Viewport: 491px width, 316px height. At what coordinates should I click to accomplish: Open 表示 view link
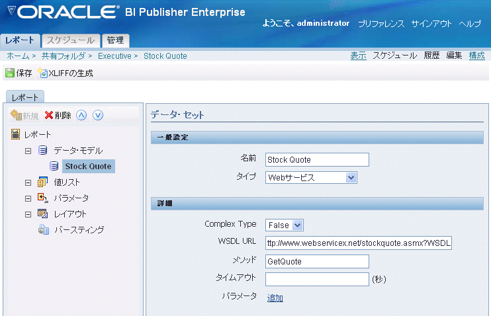click(358, 56)
